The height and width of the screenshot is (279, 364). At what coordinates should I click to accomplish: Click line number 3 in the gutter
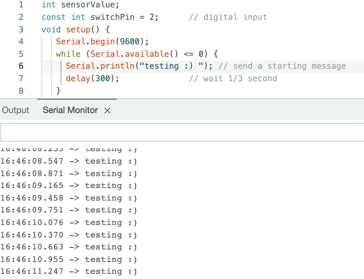[21, 30]
